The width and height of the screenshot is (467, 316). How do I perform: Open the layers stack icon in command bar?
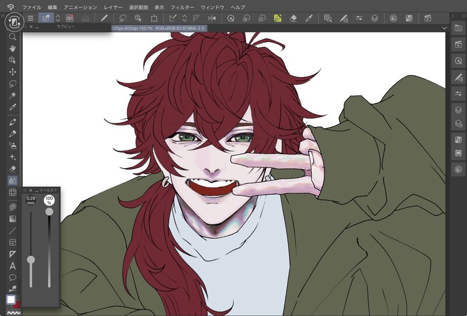(x=375, y=18)
